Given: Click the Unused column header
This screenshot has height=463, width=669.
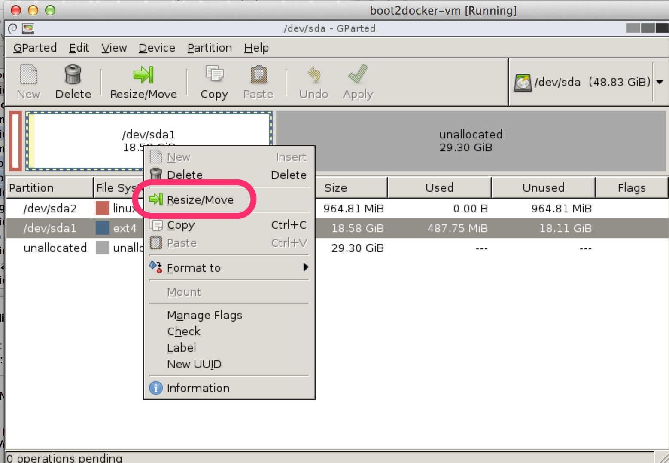Looking at the screenshot, I should pos(543,188).
